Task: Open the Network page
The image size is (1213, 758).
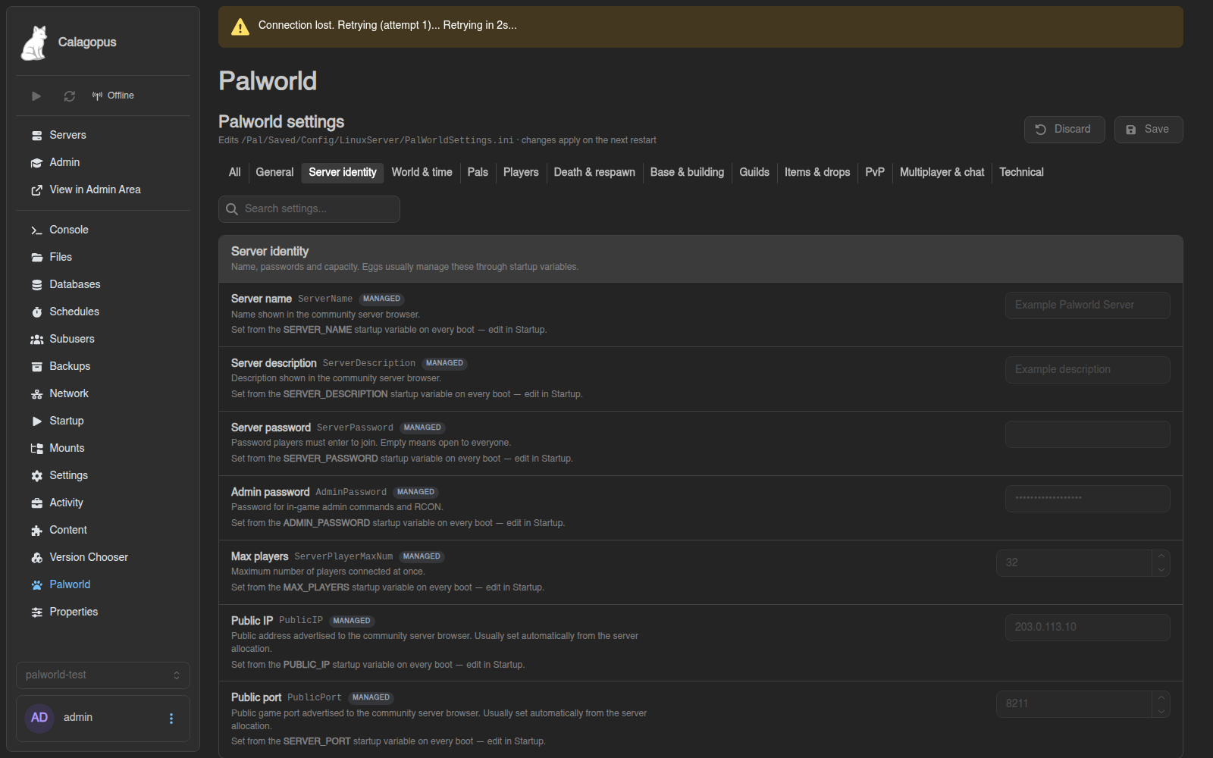Action: pos(103,393)
